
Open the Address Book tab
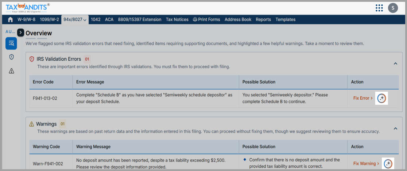238,20
